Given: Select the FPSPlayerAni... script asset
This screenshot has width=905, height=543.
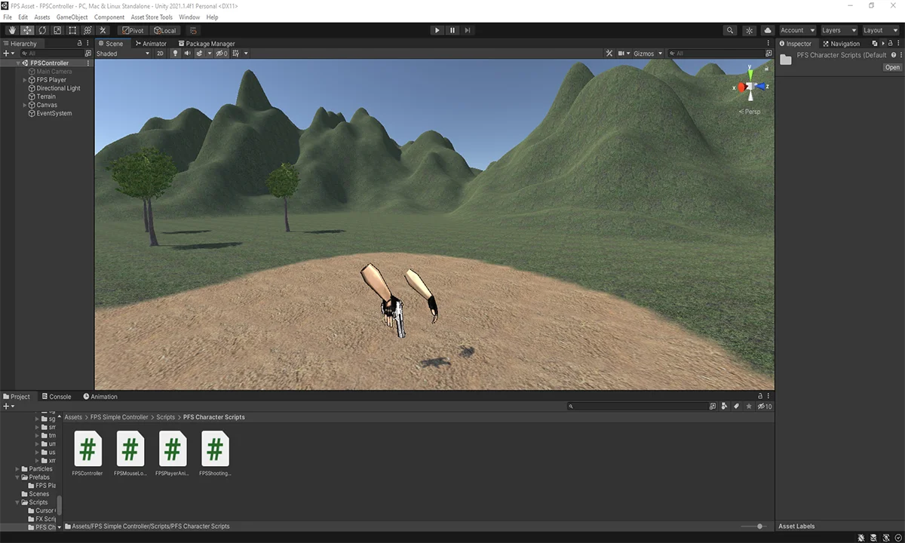Looking at the screenshot, I should 172,453.
